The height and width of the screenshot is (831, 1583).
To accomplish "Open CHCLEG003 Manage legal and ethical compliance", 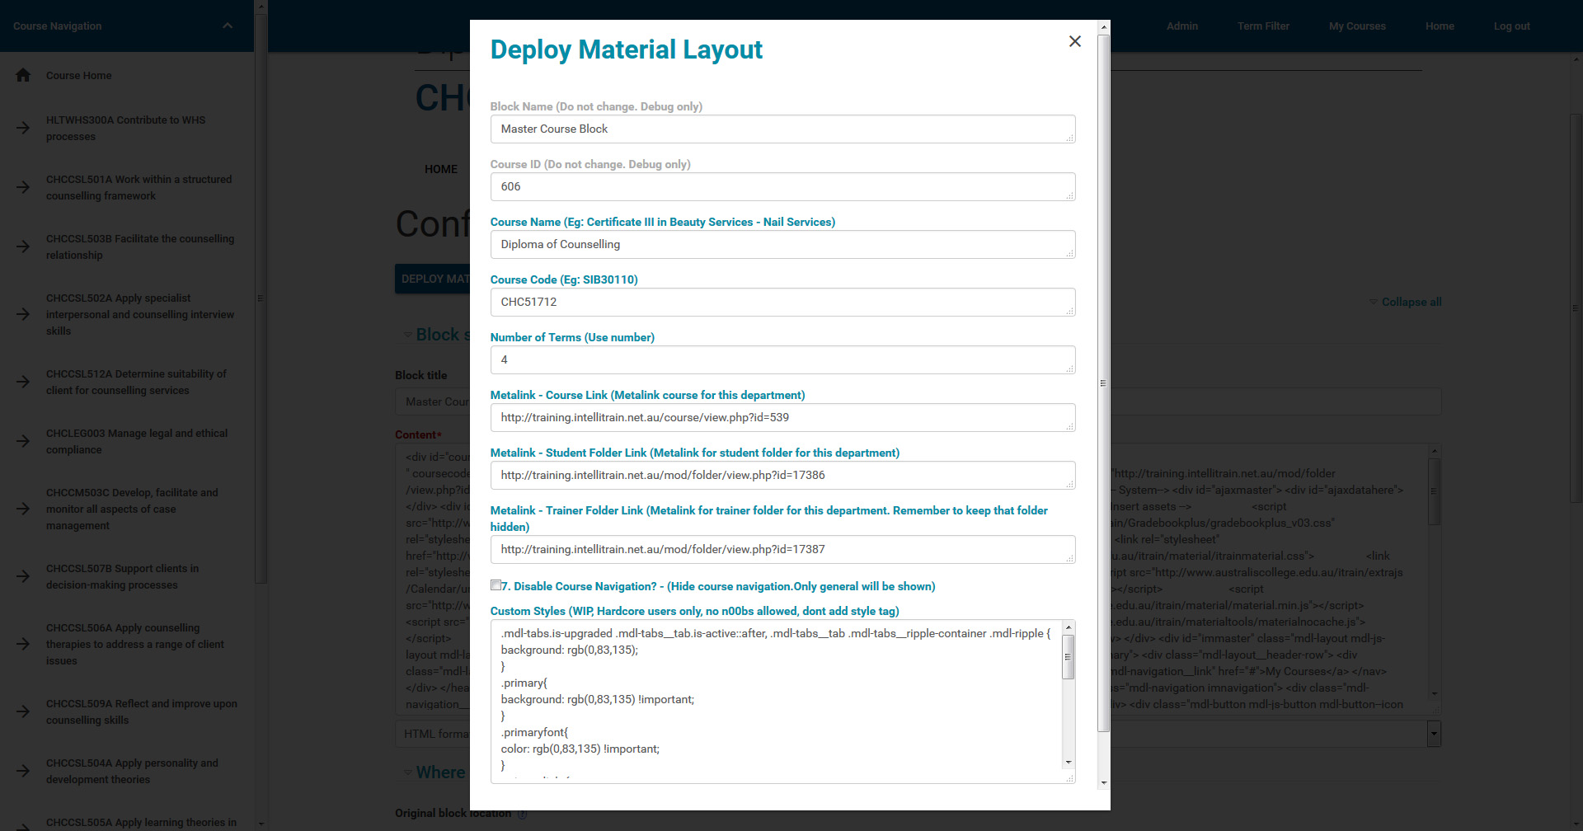I will [x=137, y=441].
